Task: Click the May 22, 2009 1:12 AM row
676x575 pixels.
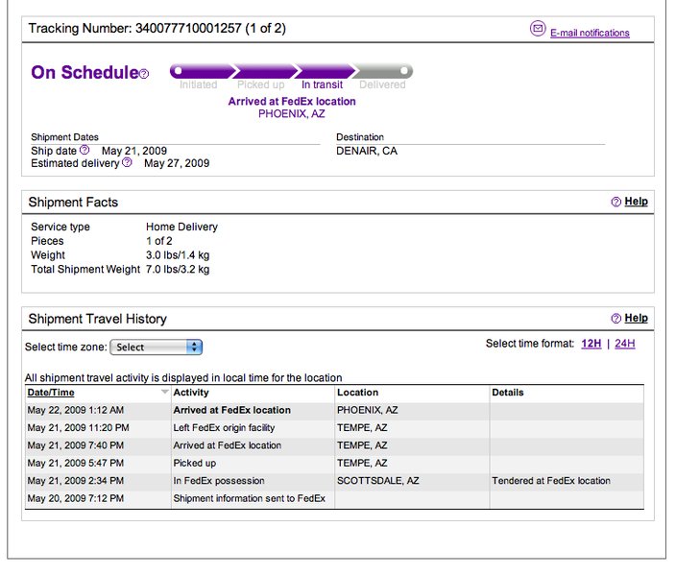Action: pos(334,410)
